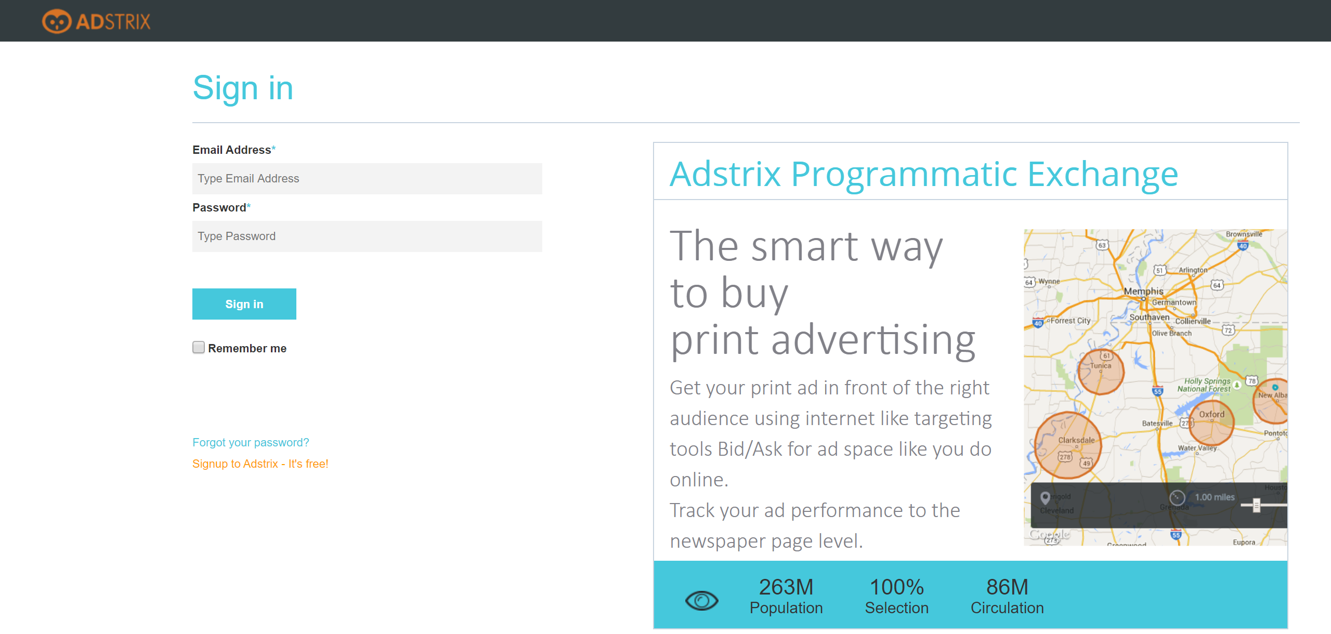The height and width of the screenshot is (634, 1331).
Task: Click the blue Sign in button
Action: 244,304
